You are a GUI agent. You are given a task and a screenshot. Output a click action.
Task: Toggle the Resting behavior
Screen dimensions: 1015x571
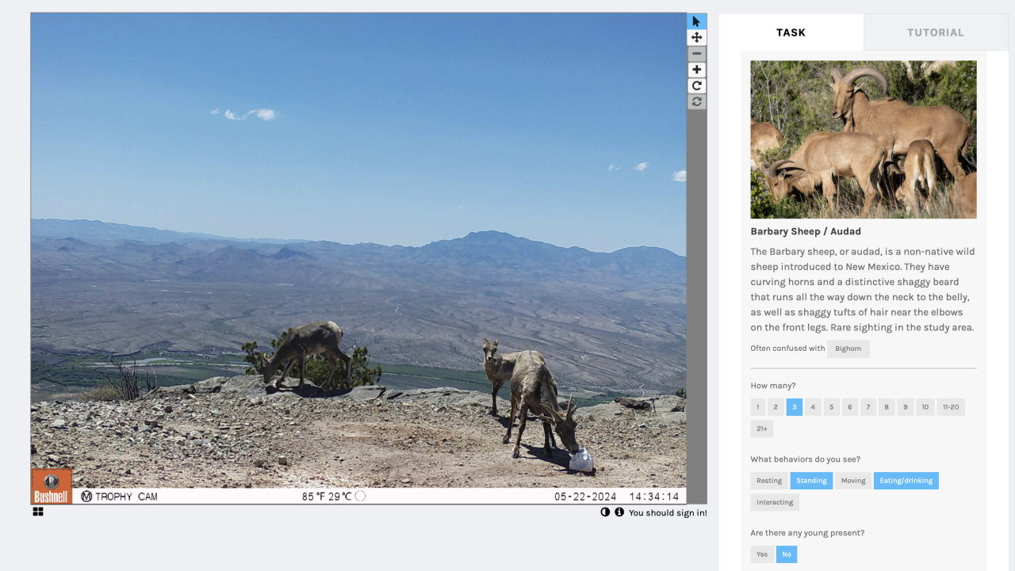[x=769, y=481]
